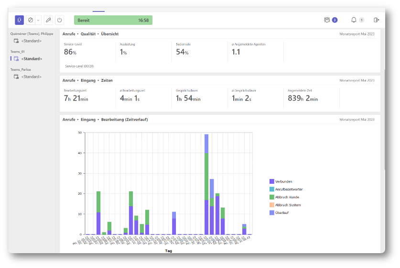Image resolution: width=400 pixels, height=268 pixels.
Task: Click Monatsreport Mai 2023 in Zeiten panel
Action: (357, 80)
